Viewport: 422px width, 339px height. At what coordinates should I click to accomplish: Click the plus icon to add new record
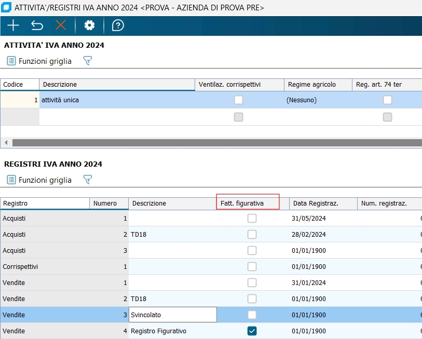tap(13, 25)
